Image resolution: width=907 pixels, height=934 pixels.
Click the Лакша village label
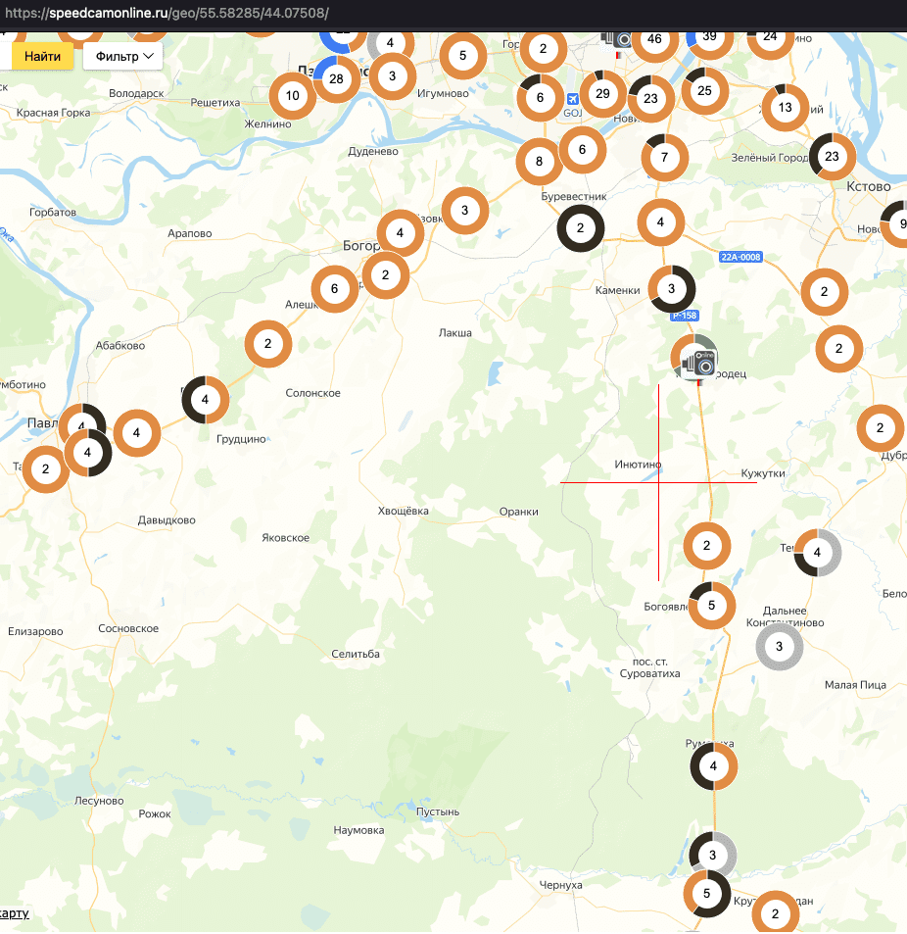pyautogui.click(x=455, y=333)
